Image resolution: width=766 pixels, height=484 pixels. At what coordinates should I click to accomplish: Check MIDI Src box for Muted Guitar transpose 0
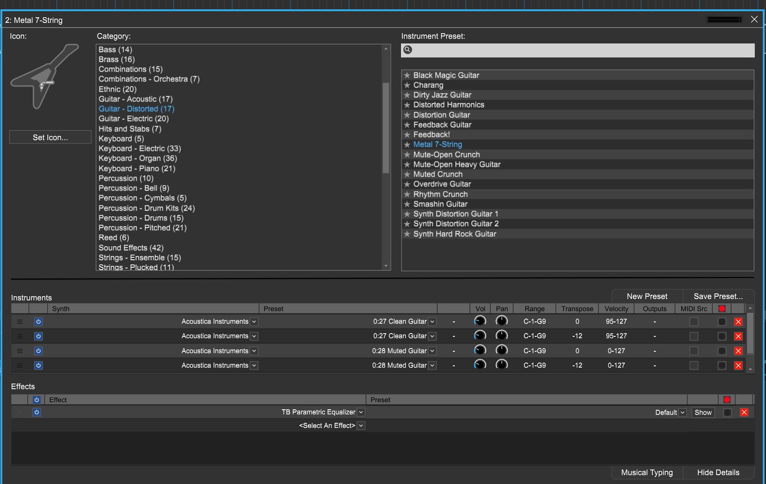coord(694,351)
